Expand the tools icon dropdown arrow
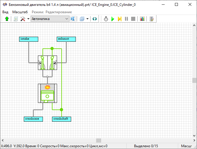 (x=28, y=19)
